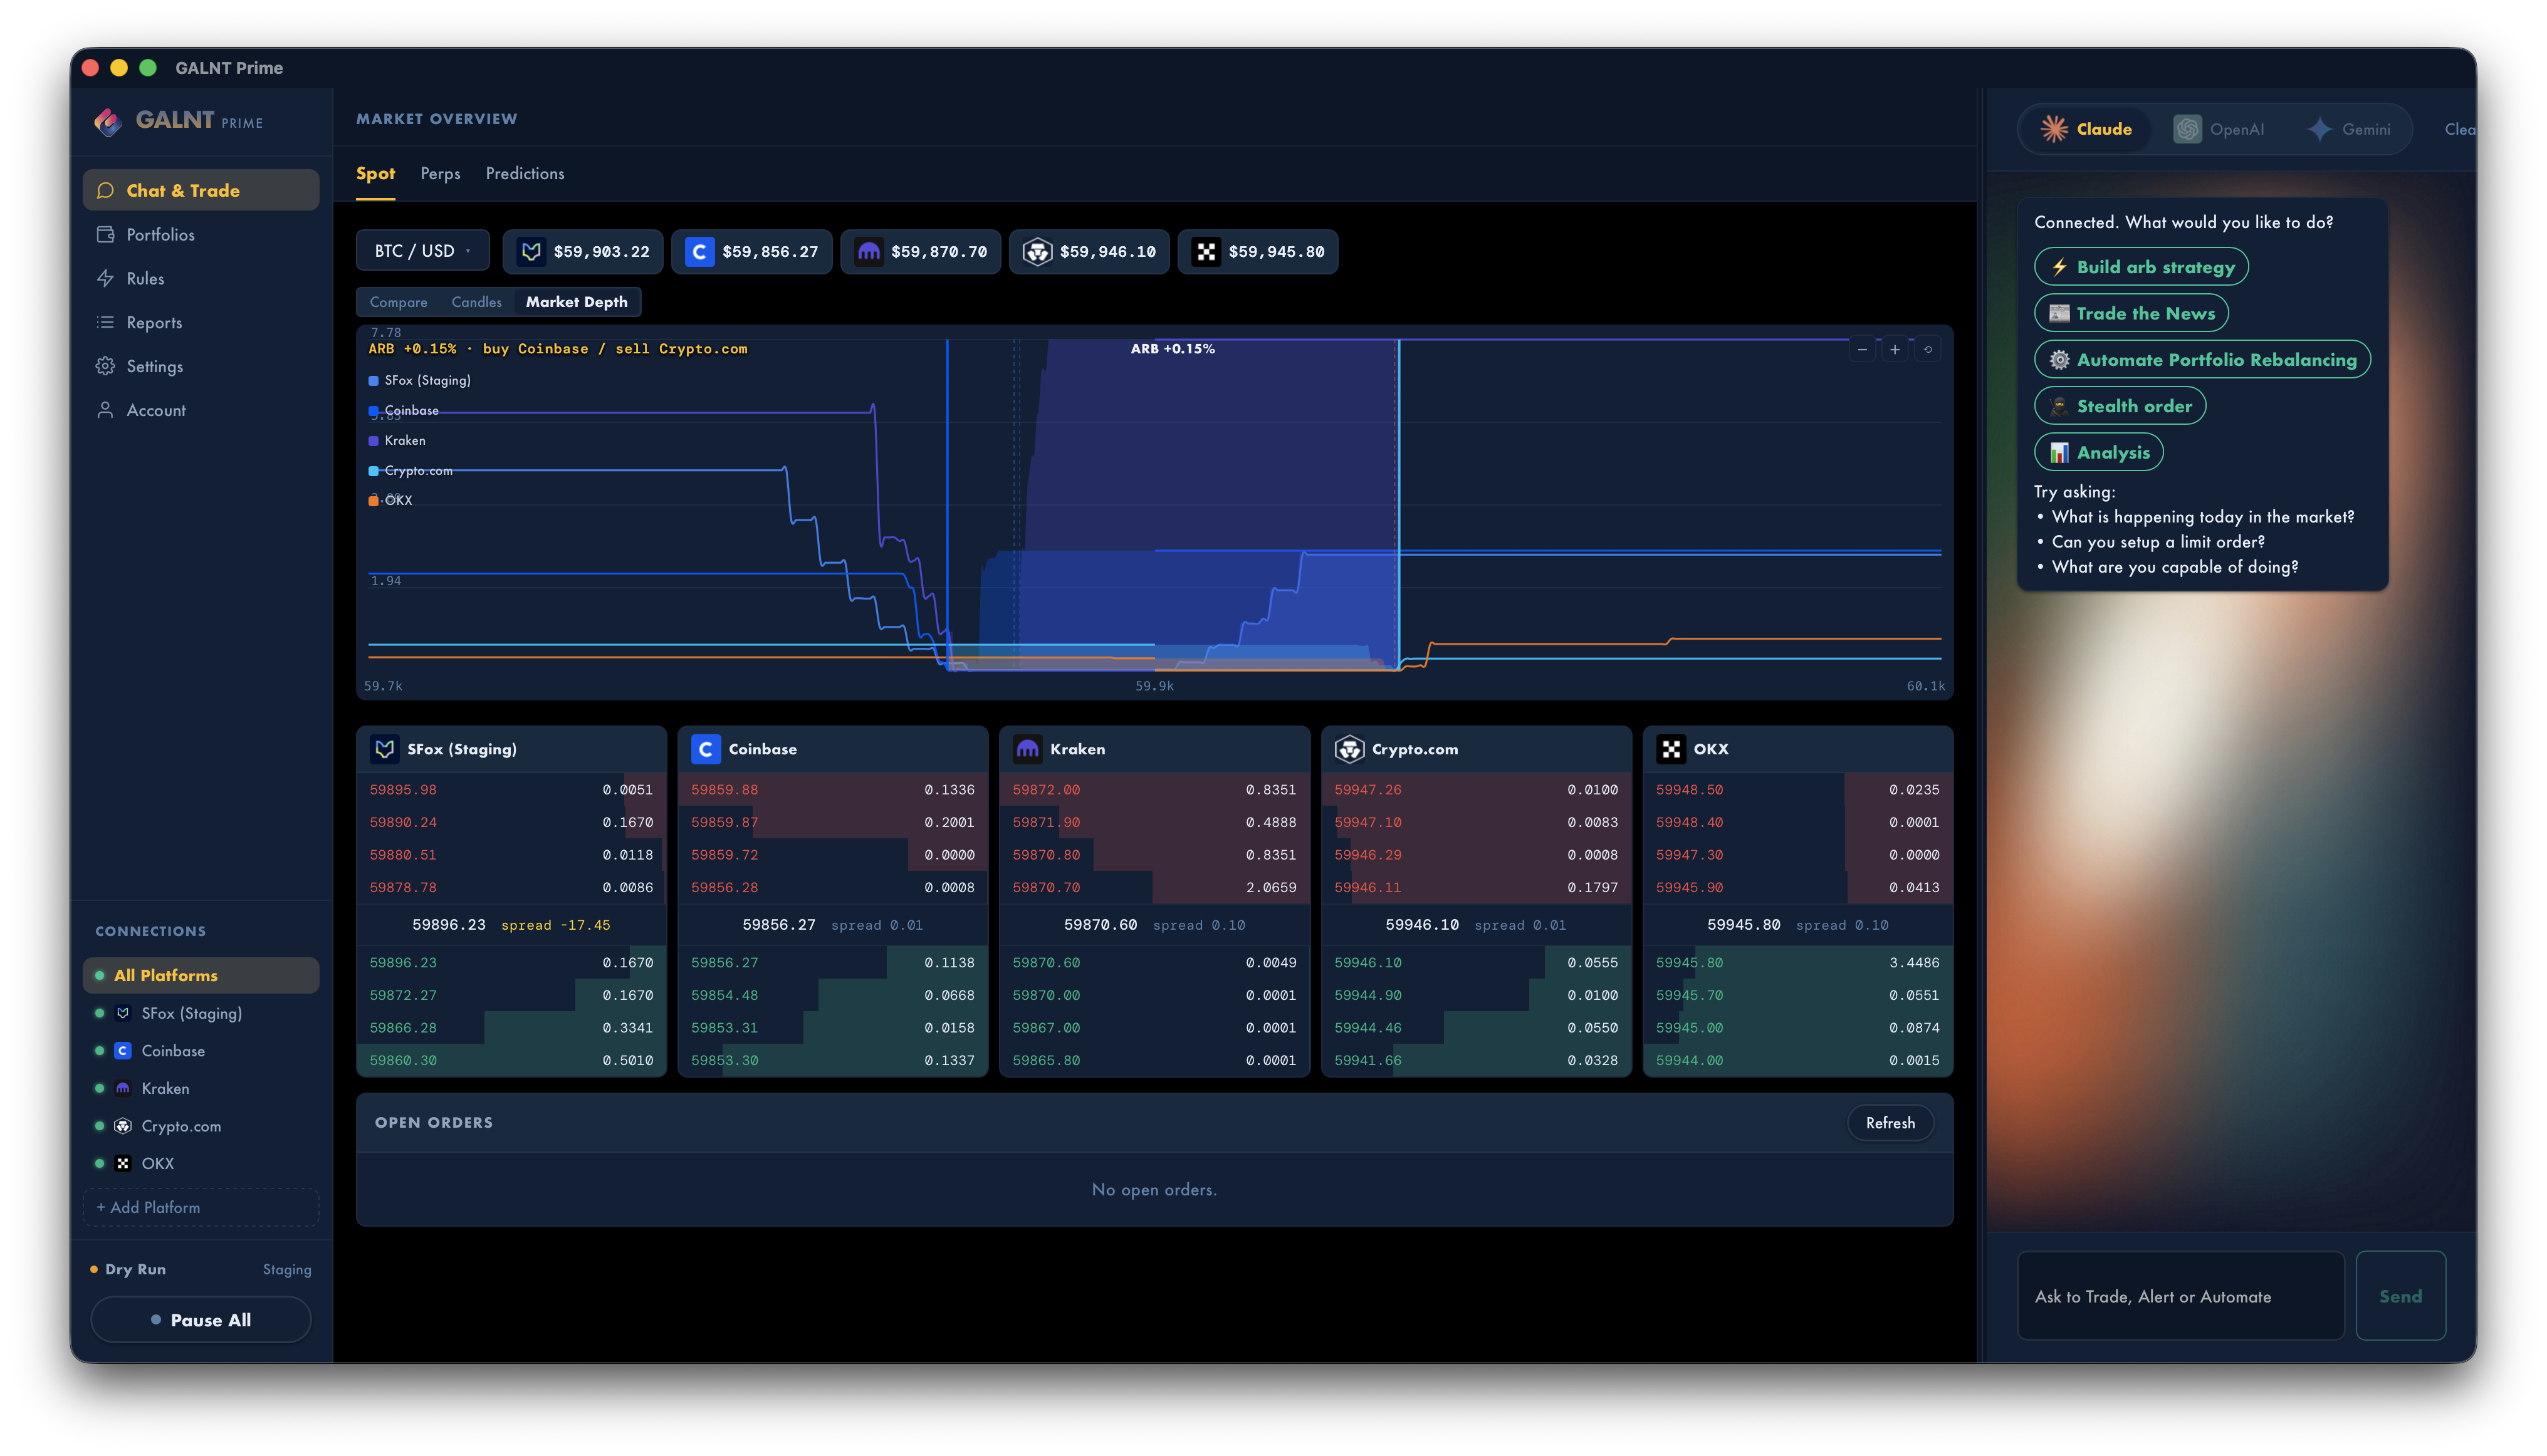Choose the Automate Portfolio Rebalancing suggestion

pyautogui.click(x=2202, y=360)
